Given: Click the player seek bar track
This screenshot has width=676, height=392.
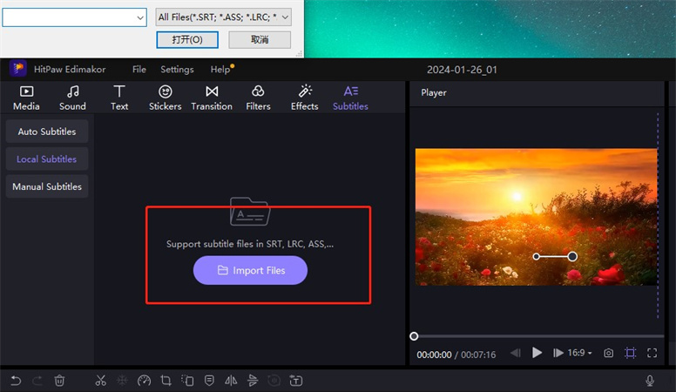Looking at the screenshot, I should [539, 336].
